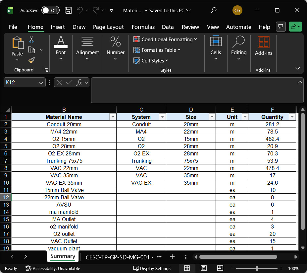Expand the Number group
The height and width of the screenshot is (273, 307).
point(116,48)
